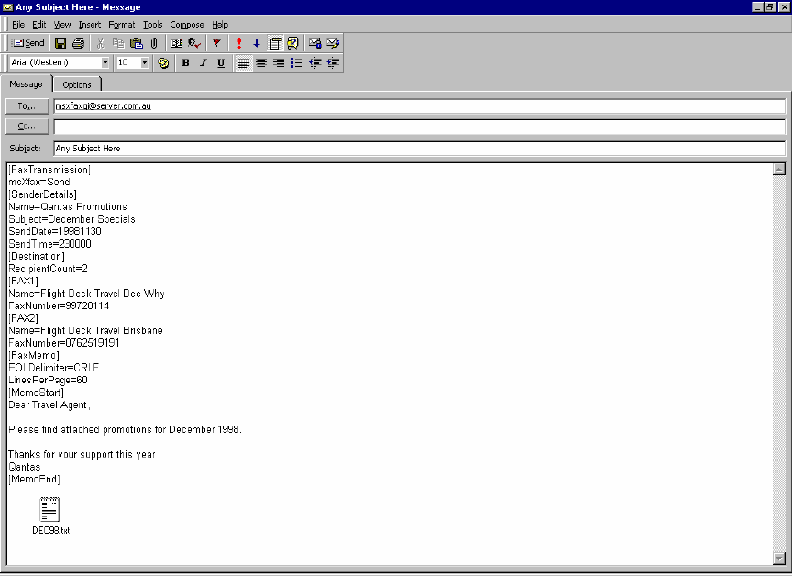
Task: Copy selection with the copy icon
Action: (118, 43)
